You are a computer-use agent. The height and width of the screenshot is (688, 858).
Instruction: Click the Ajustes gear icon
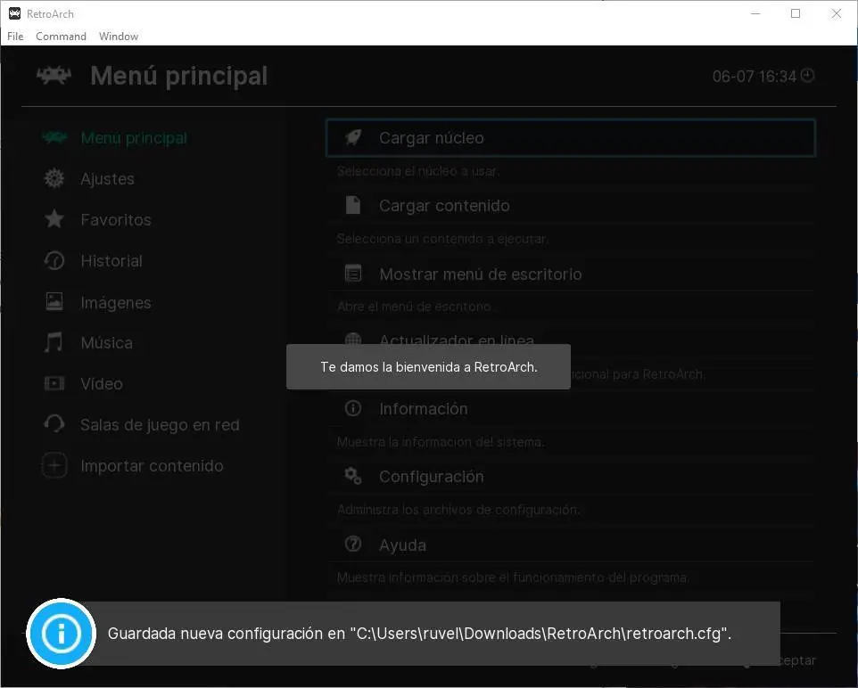tap(54, 178)
